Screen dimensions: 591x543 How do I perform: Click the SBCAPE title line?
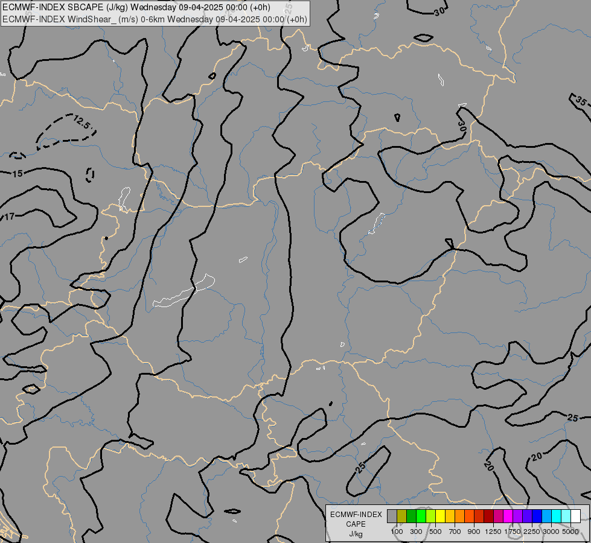[x=136, y=7]
